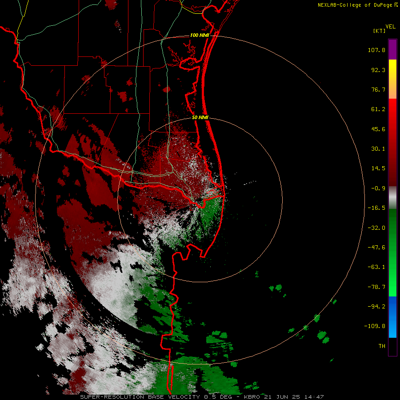This screenshot has width=400, height=400.
Task: Select the 45.6 legend value
Action: point(378,129)
